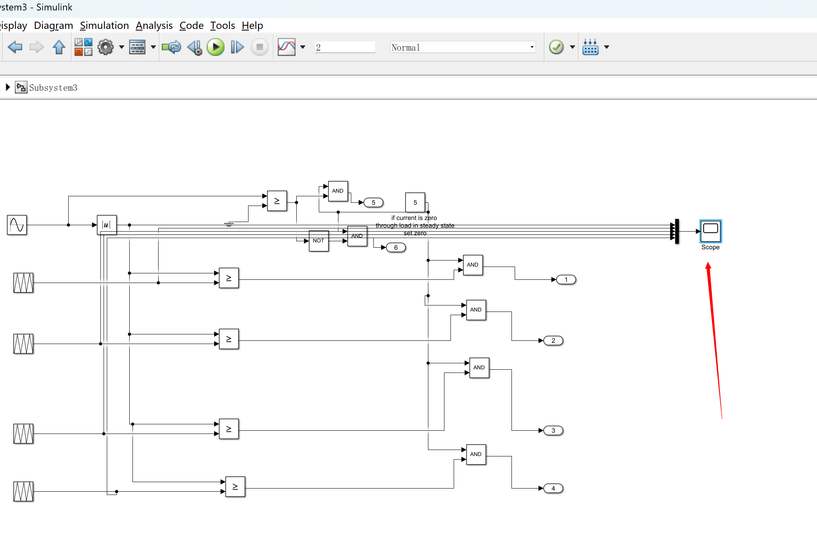Expand the Model Advisor dropdown arrow
The height and width of the screenshot is (560, 817).
click(x=573, y=47)
